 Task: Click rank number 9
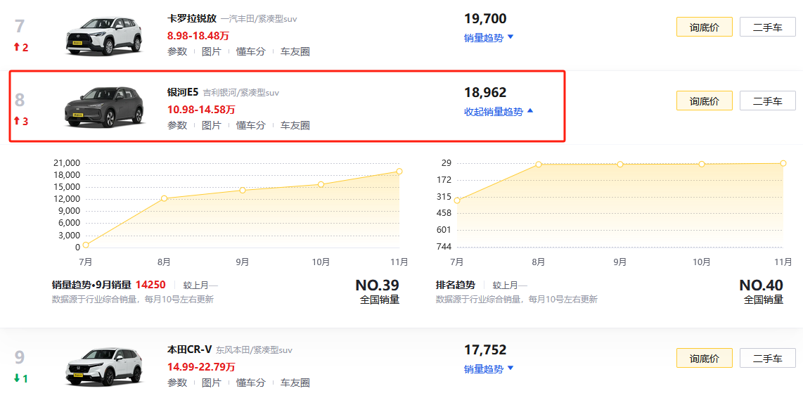tap(20, 357)
